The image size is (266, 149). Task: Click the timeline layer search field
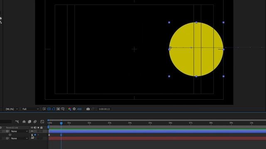6,122
